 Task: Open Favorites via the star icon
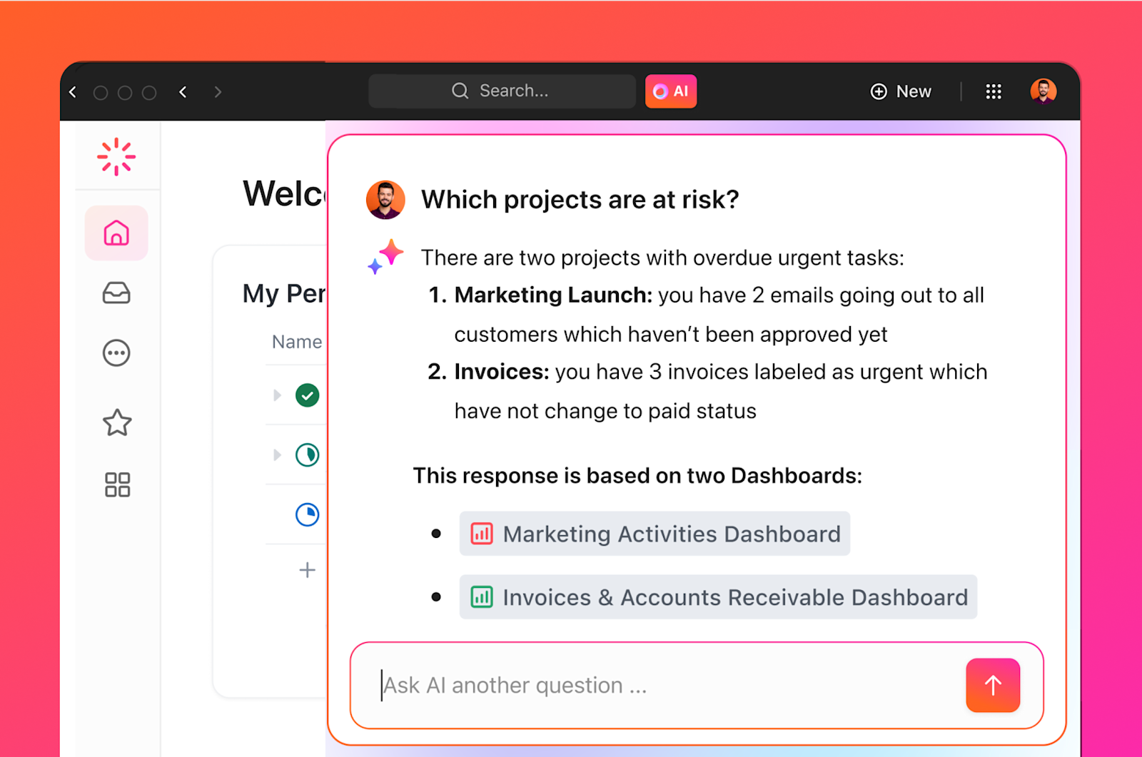tap(116, 423)
